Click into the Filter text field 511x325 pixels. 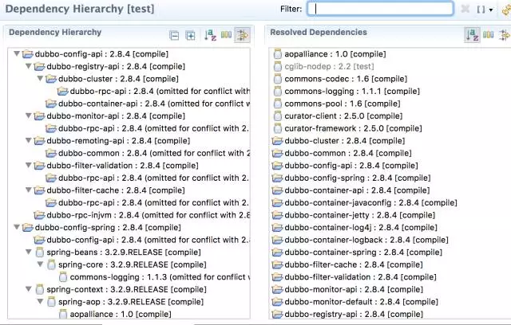pyautogui.click(x=380, y=9)
